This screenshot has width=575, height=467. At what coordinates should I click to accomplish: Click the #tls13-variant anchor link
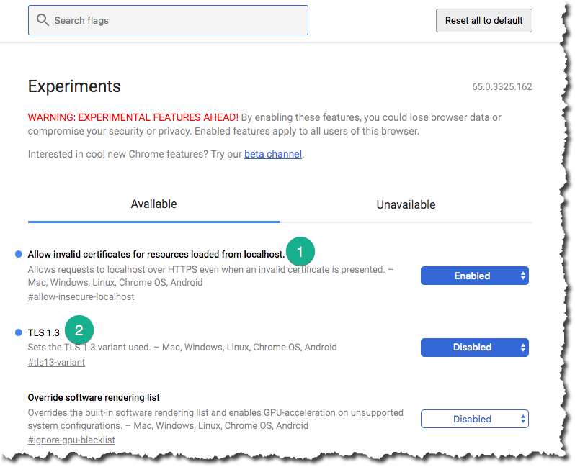[56, 362]
